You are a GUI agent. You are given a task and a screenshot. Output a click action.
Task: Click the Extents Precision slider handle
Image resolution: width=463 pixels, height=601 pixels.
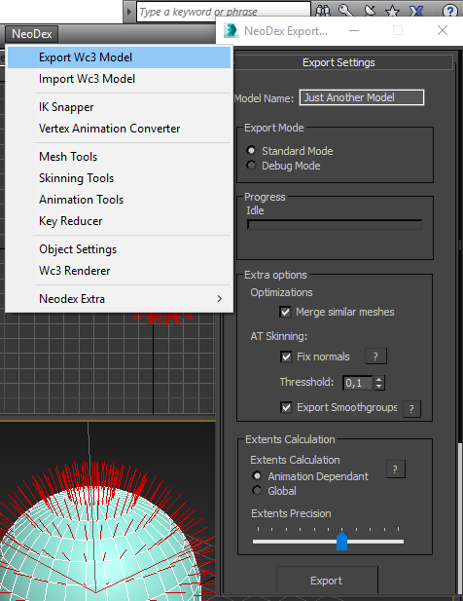tap(341, 541)
